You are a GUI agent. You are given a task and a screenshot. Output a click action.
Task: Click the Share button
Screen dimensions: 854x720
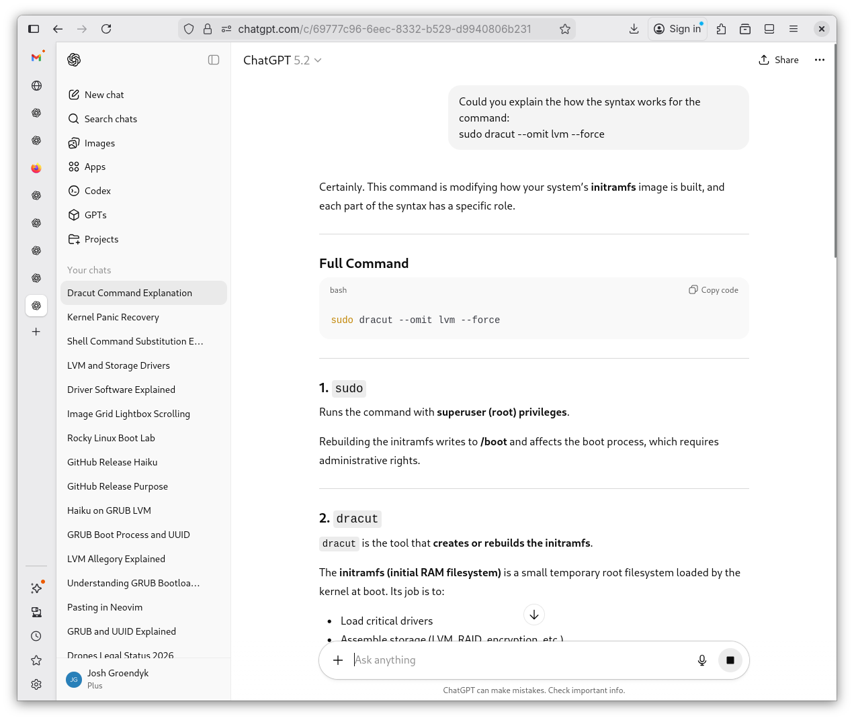(779, 60)
